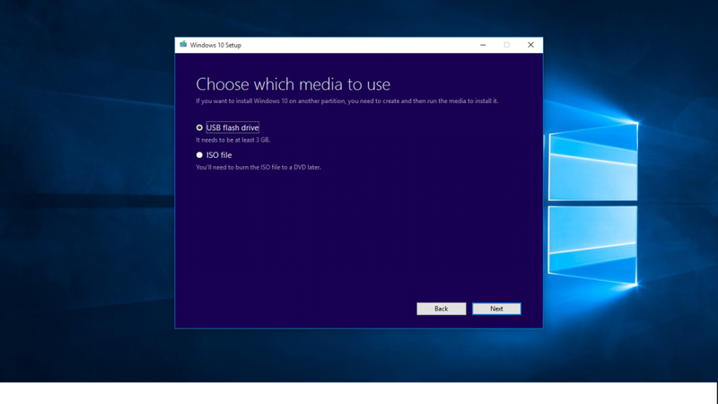This screenshot has width=718, height=404.
Task: Close the Windows 10 Setup dialog
Action: tap(530, 45)
